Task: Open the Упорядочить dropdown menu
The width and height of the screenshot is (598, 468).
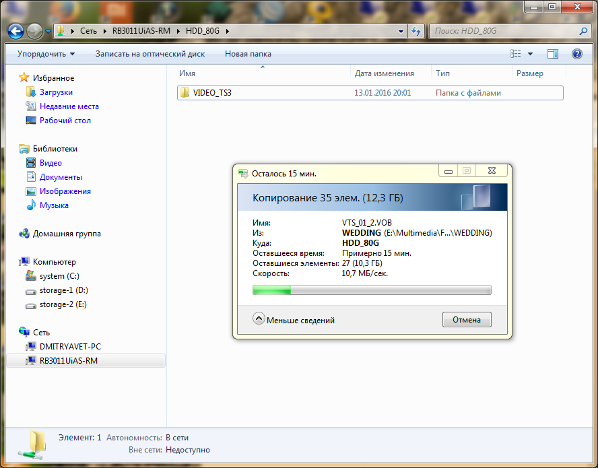Action: (46, 54)
